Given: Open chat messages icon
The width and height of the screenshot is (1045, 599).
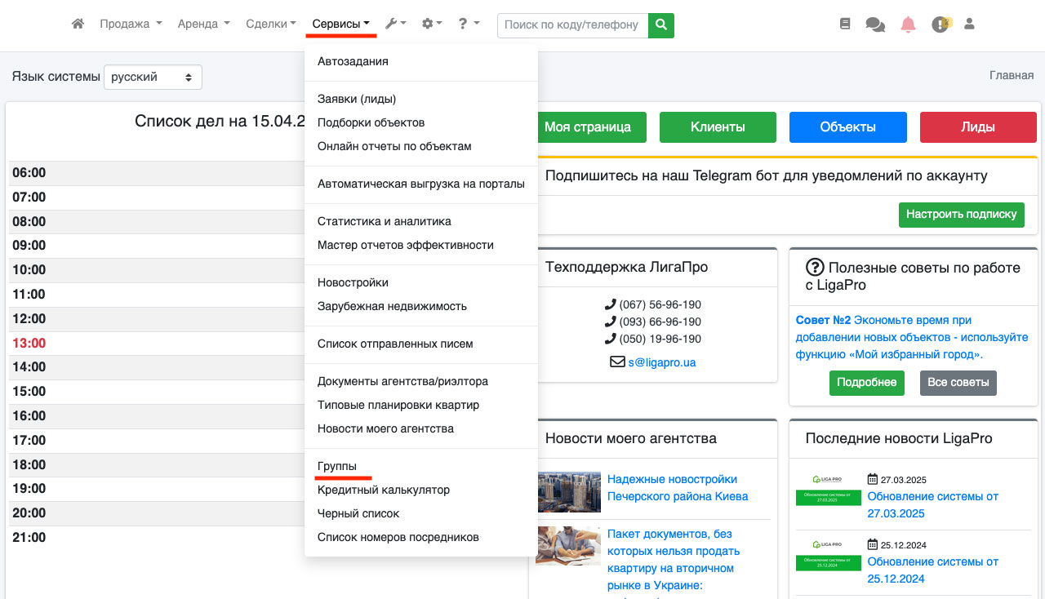Looking at the screenshot, I should (875, 24).
